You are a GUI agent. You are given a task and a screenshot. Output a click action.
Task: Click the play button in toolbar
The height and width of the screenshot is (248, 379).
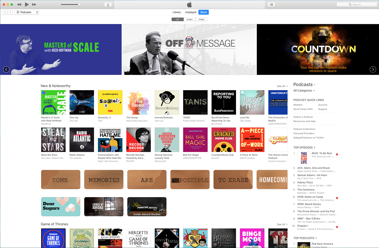point(27,4)
